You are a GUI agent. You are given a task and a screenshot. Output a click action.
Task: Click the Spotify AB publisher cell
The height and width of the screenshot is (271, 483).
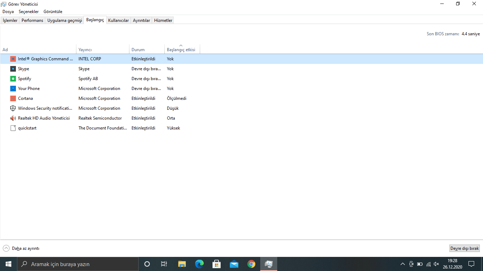[88, 79]
